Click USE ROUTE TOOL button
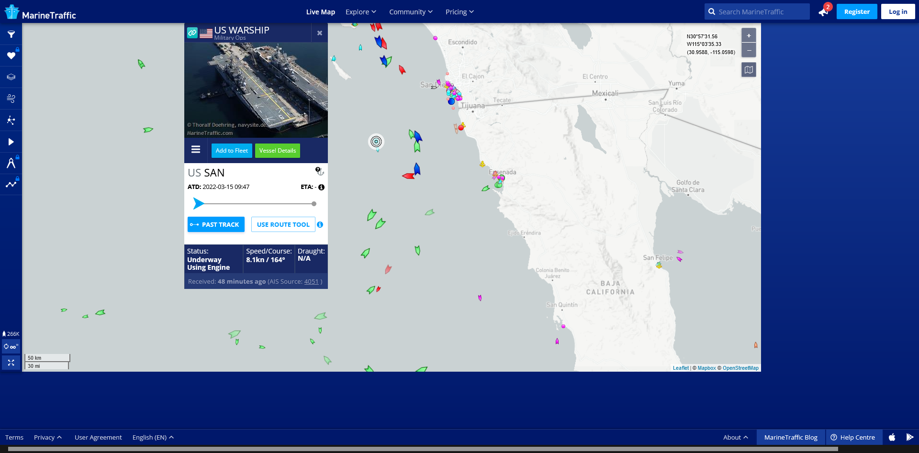The height and width of the screenshot is (453, 919). tap(283, 224)
